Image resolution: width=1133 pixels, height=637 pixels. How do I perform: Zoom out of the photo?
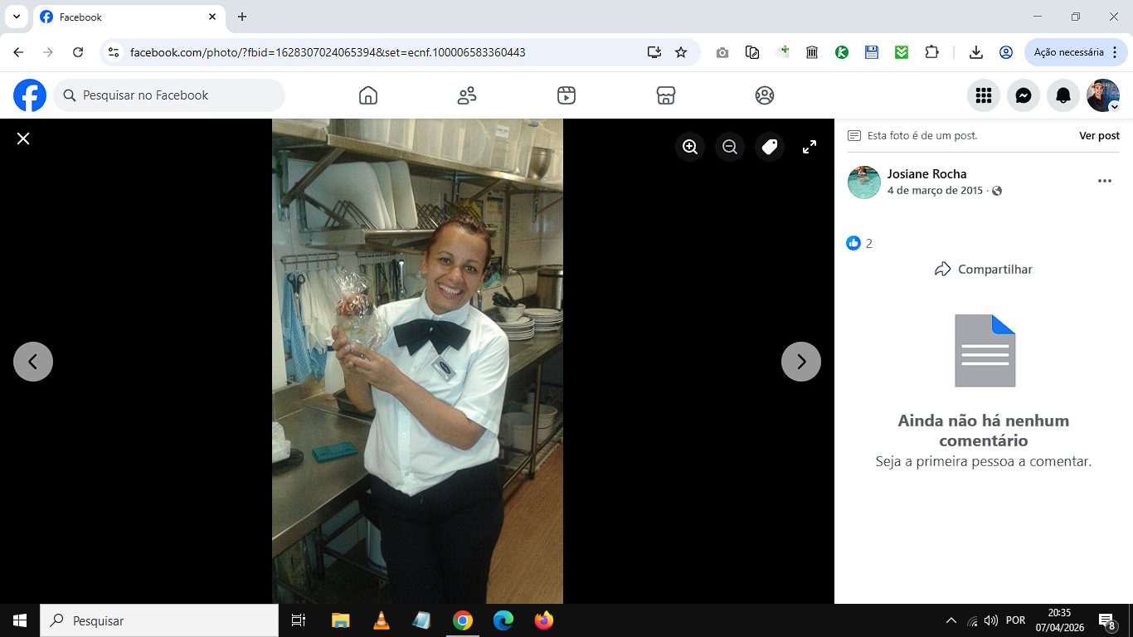point(730,147)
